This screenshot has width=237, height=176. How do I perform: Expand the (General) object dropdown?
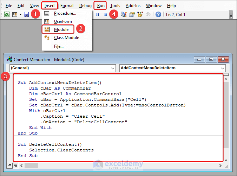click(112, 68)
